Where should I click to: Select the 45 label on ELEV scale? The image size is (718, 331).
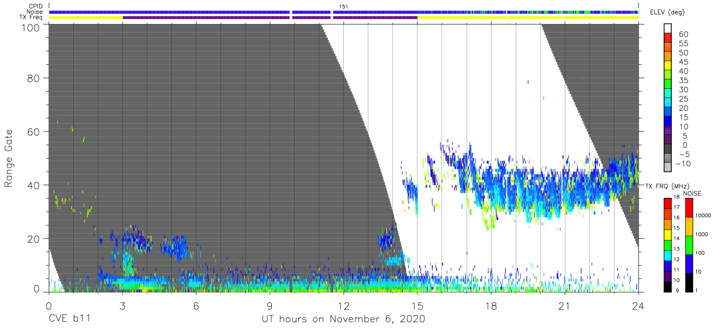coord(684,62)
